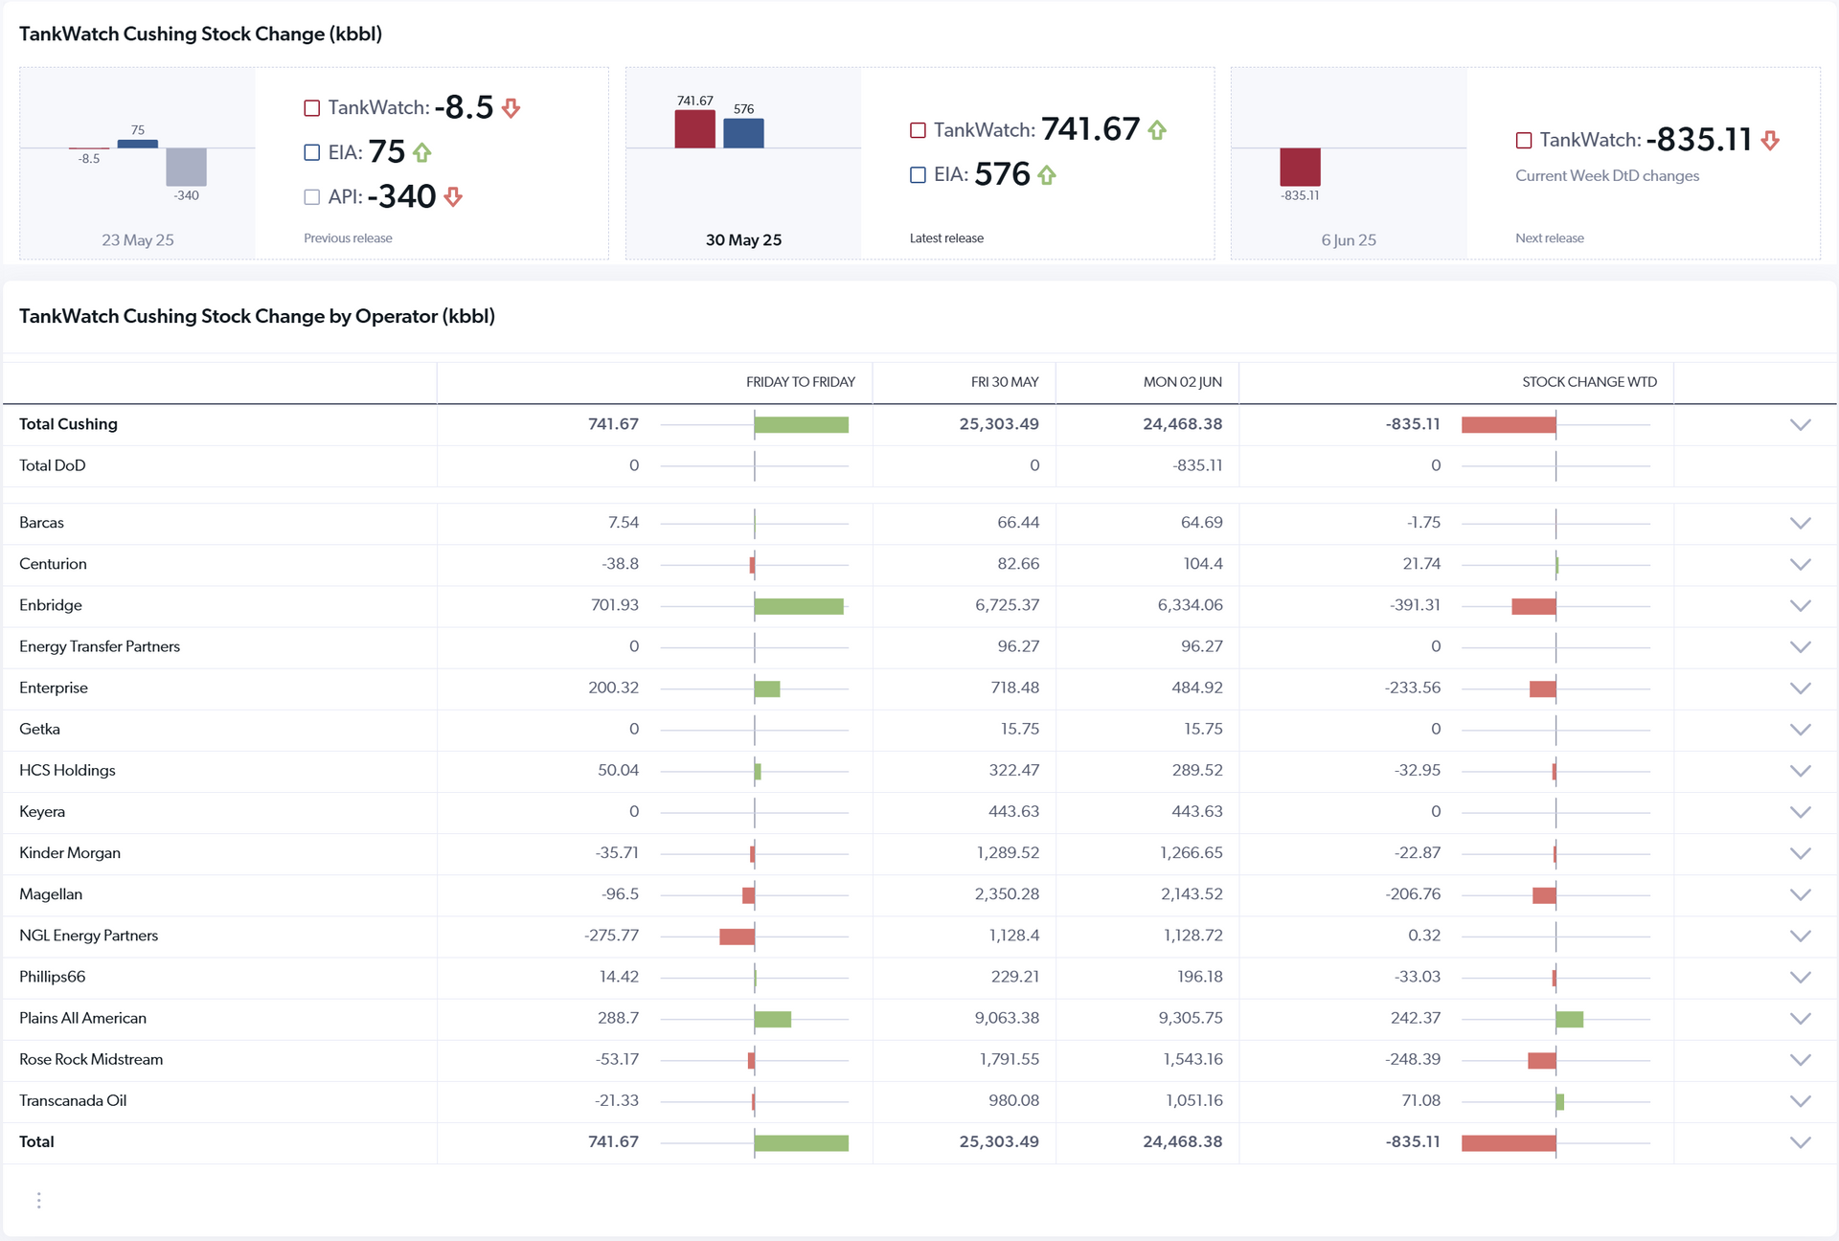
Task: Expand the NGL Energy Partners row chevron
Action: [x=1801, y=936]
